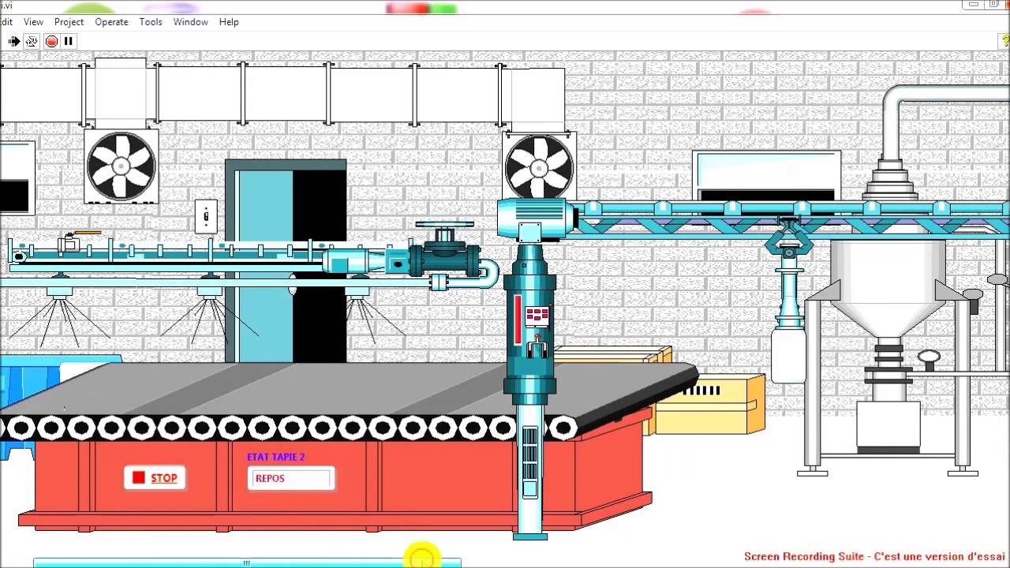Click the yellow context help icon
The height and width of the screenshot is (568, 1010).
coord(1004,41)
